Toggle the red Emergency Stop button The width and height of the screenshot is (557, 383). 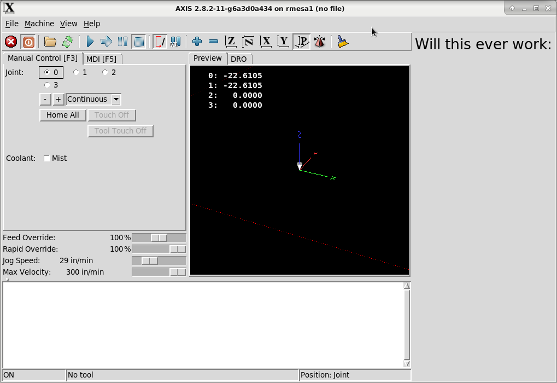pos(11,42)
